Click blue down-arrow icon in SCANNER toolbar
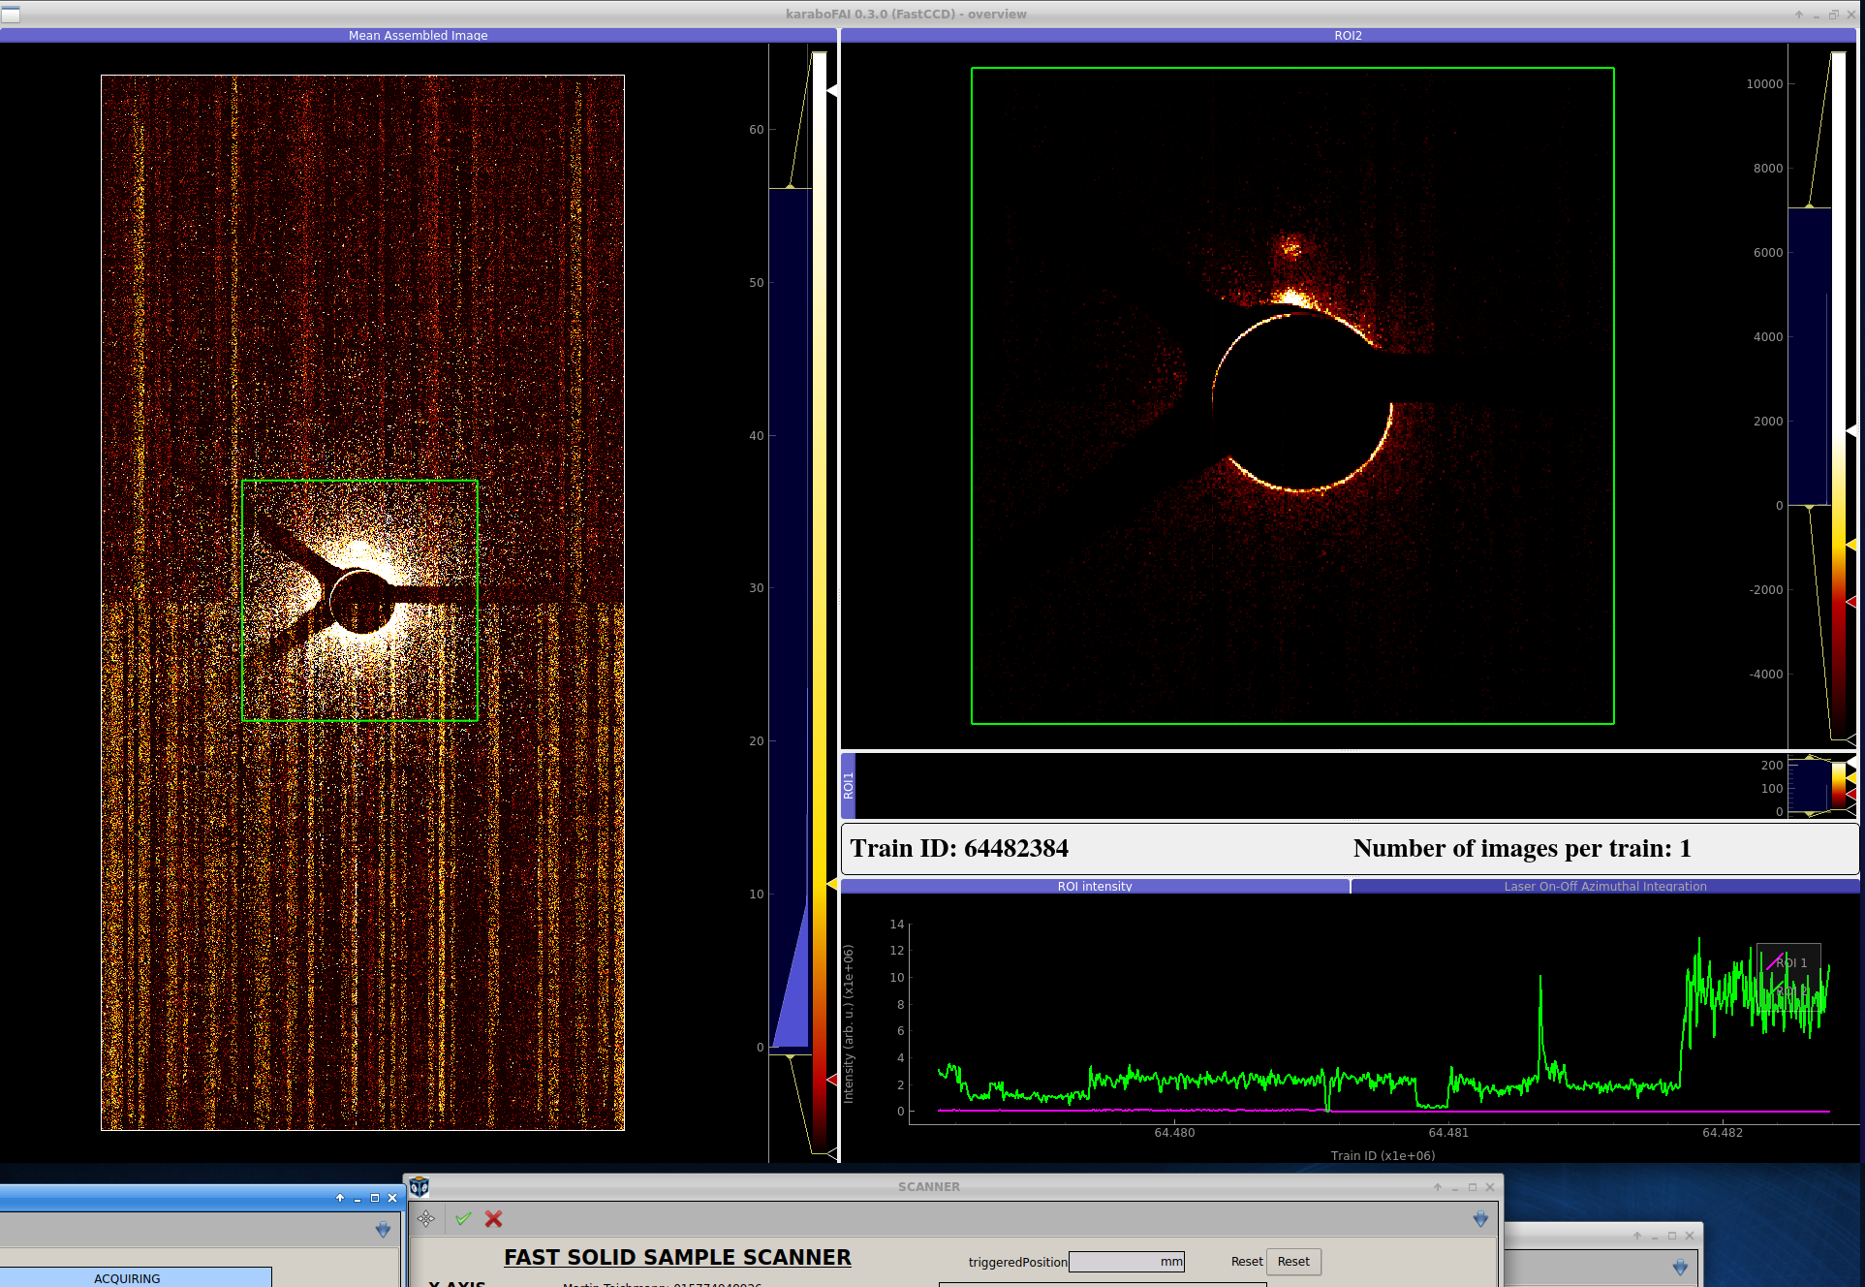Viewport: 1865px width, 1287px height. (1480, 1219)
